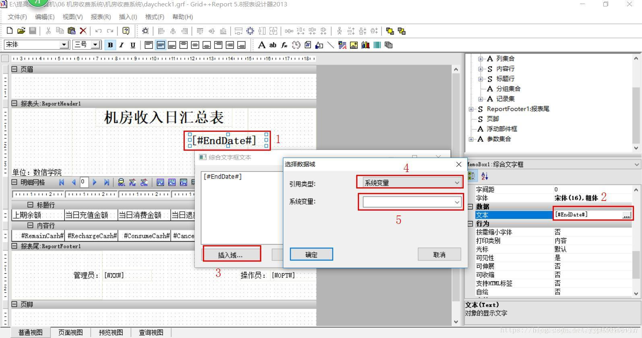Click the record number field showing 0

(83, 182)
